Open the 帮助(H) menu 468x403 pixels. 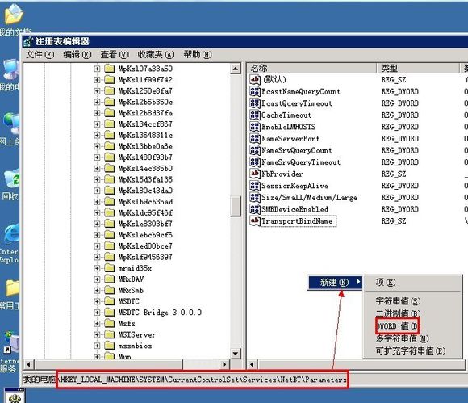pyautogui.click(x=198, y=55)
